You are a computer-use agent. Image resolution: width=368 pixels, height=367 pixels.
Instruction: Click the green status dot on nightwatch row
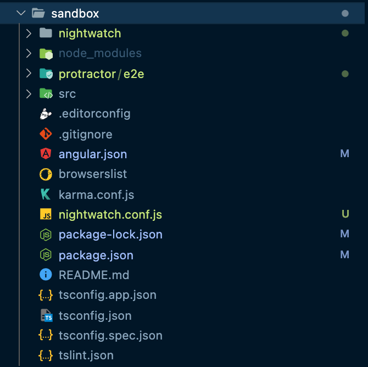click(345, 33)
